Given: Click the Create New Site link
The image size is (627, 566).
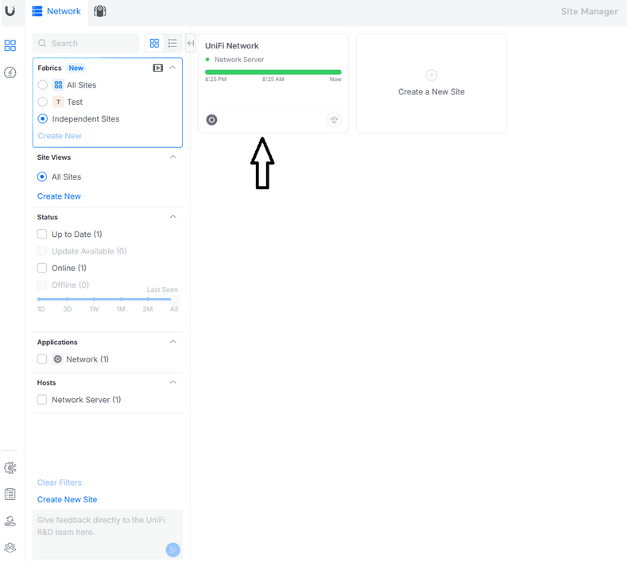Looking at the screenshot, I should (x=67, y=499).
